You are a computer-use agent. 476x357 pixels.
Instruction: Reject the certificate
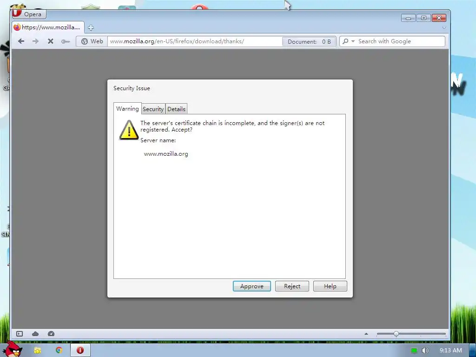tap(292, 286)
